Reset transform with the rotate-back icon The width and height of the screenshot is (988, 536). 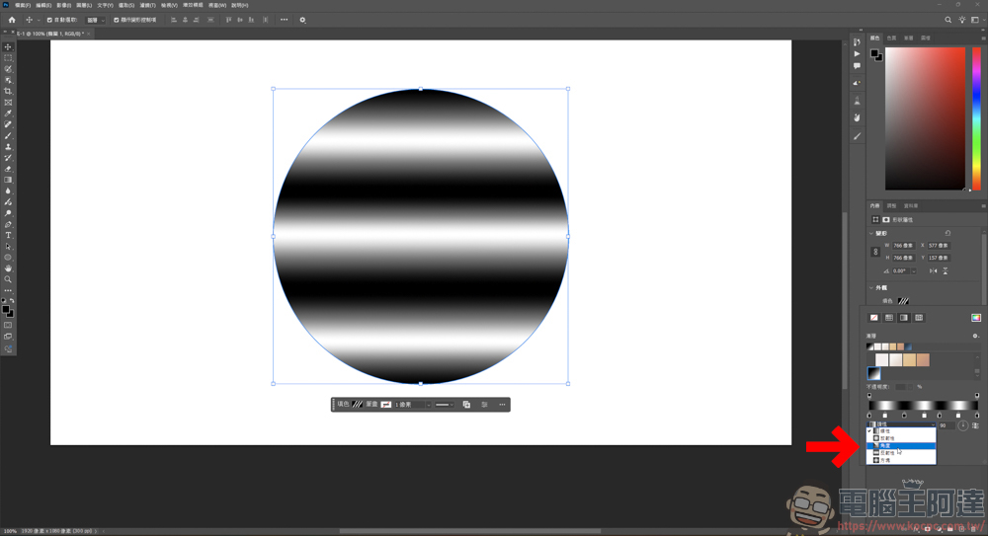[947, 233]
